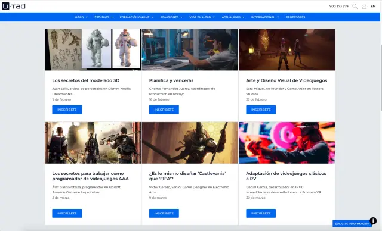Click the page vertical scrollbar
Screen dimensions: 382x231
coord(381,78)
